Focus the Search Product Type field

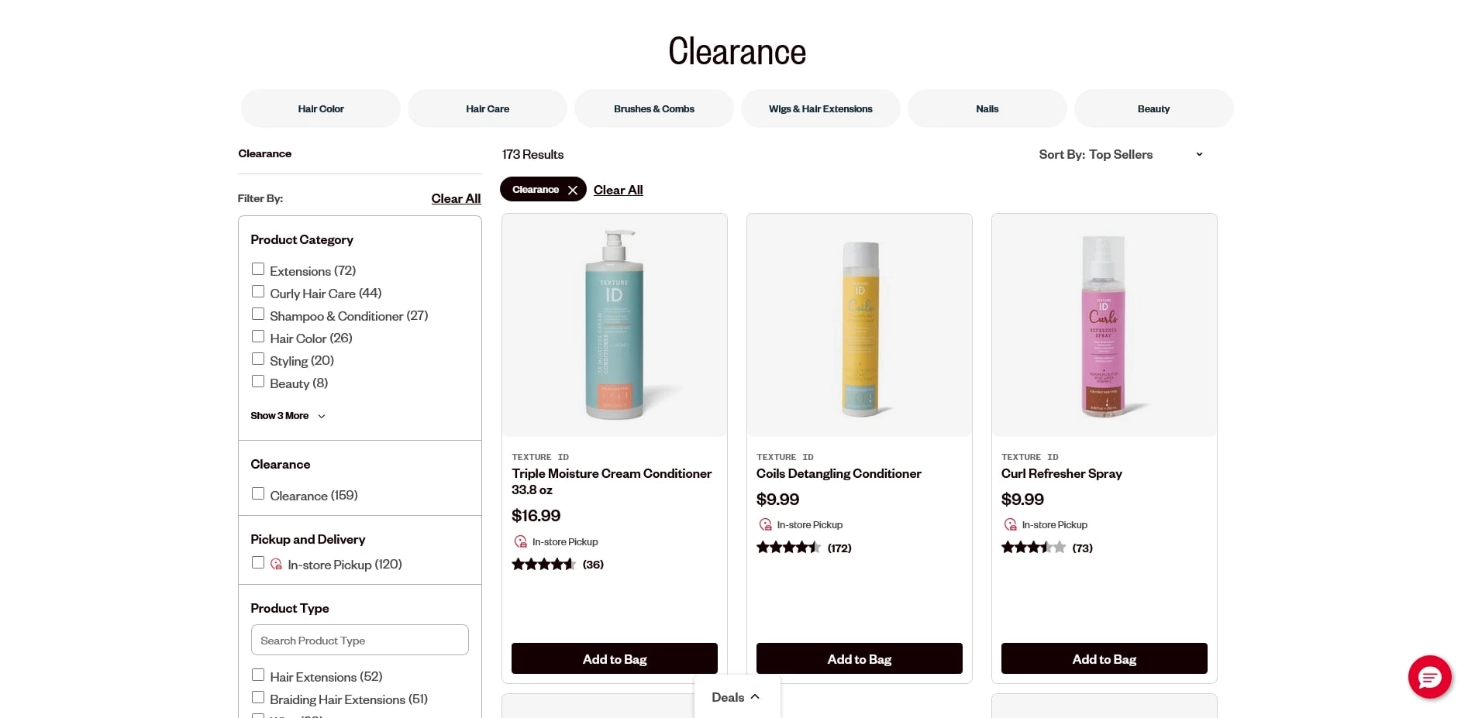(360, 641)
